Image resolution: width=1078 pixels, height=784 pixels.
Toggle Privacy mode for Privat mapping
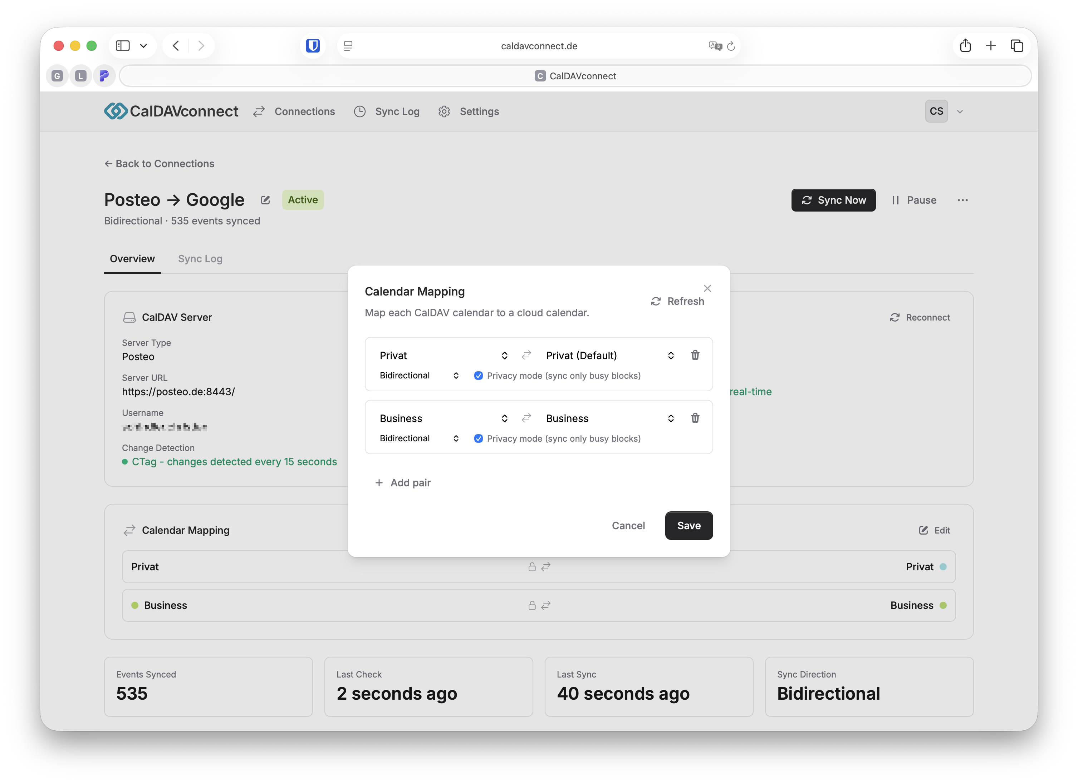click(x=479, y=376)
